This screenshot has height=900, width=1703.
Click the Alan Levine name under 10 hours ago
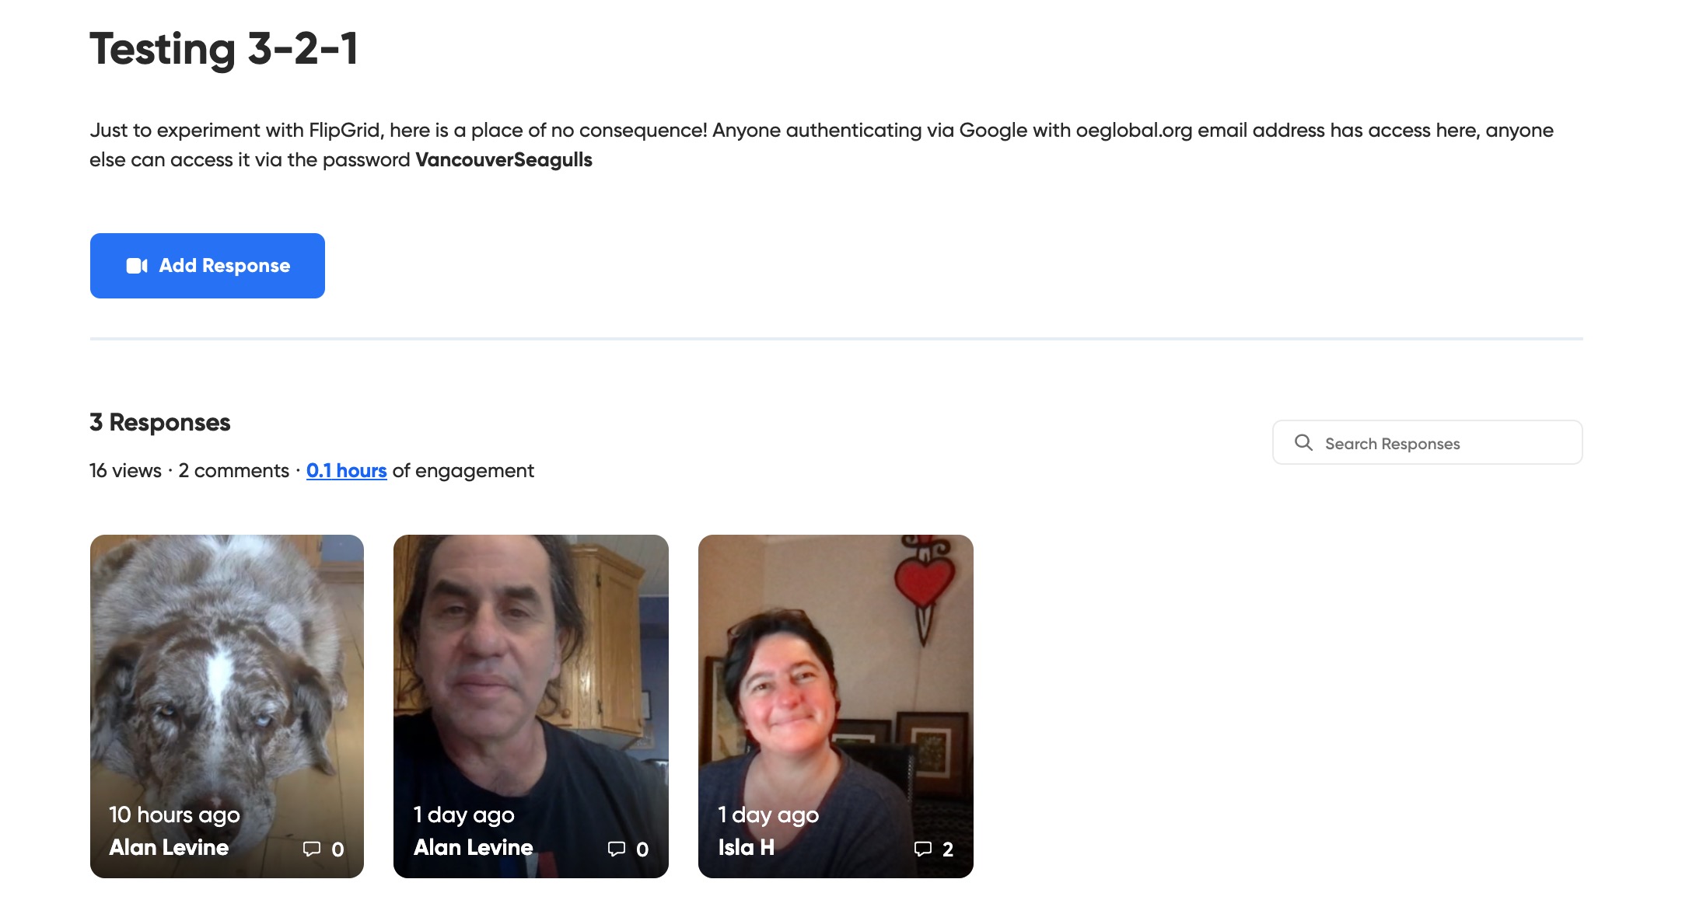click(x=169, y=847)
